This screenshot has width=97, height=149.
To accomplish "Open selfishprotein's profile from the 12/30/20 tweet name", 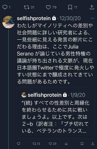I will 34,18.
